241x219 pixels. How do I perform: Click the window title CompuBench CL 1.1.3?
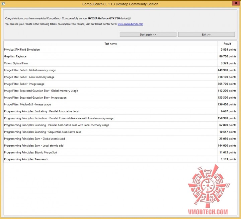120,4
